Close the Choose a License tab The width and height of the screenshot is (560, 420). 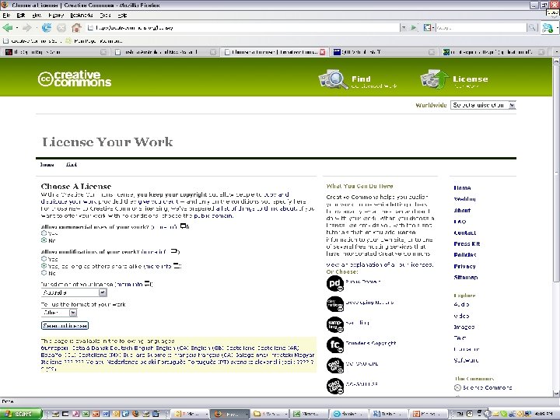[x=323, y=52]
